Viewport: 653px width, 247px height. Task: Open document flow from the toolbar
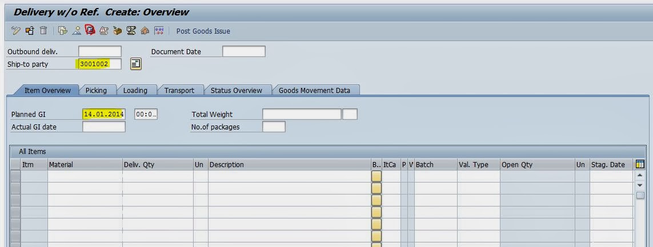62,30
